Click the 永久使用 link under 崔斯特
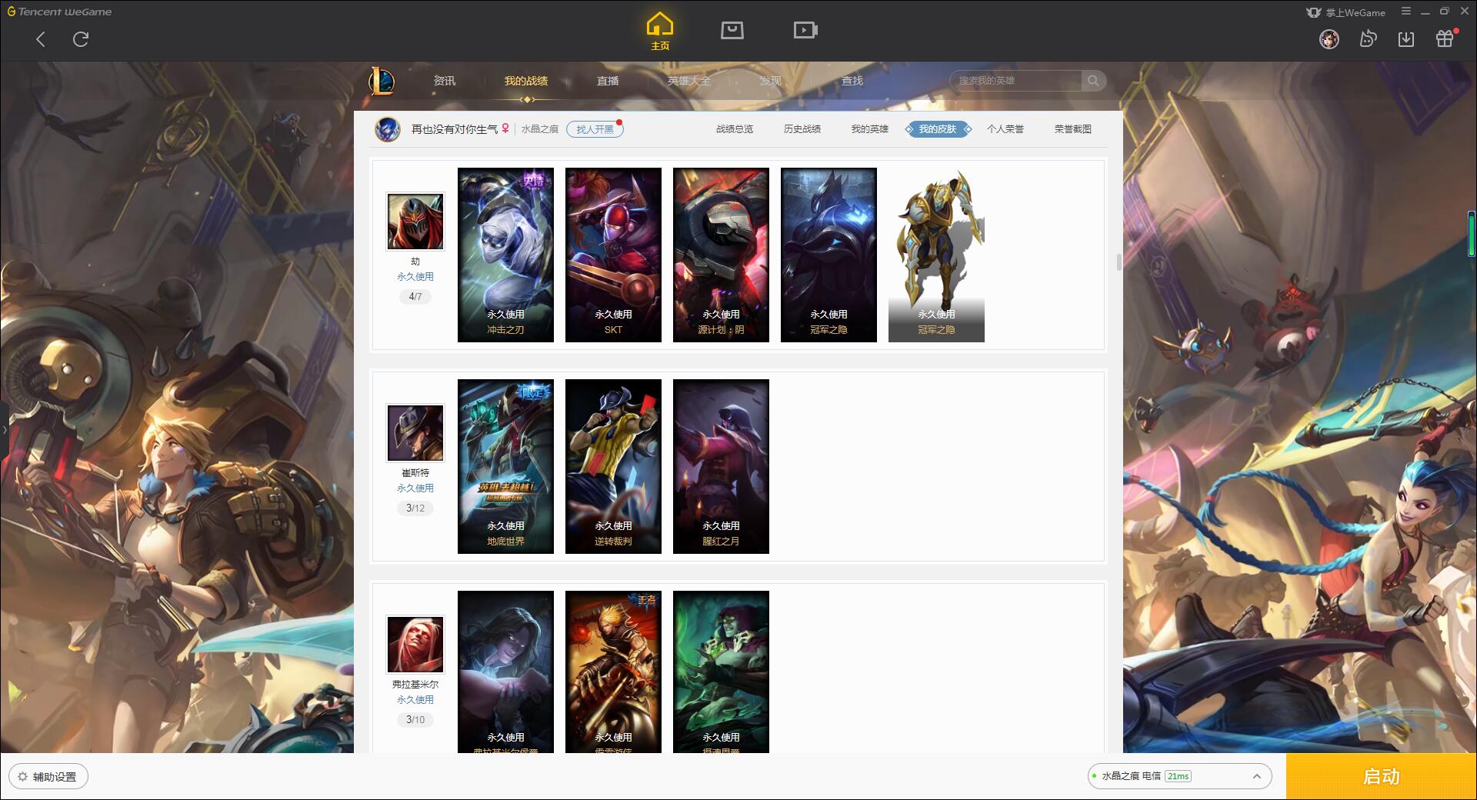 [x=415, y=488]
